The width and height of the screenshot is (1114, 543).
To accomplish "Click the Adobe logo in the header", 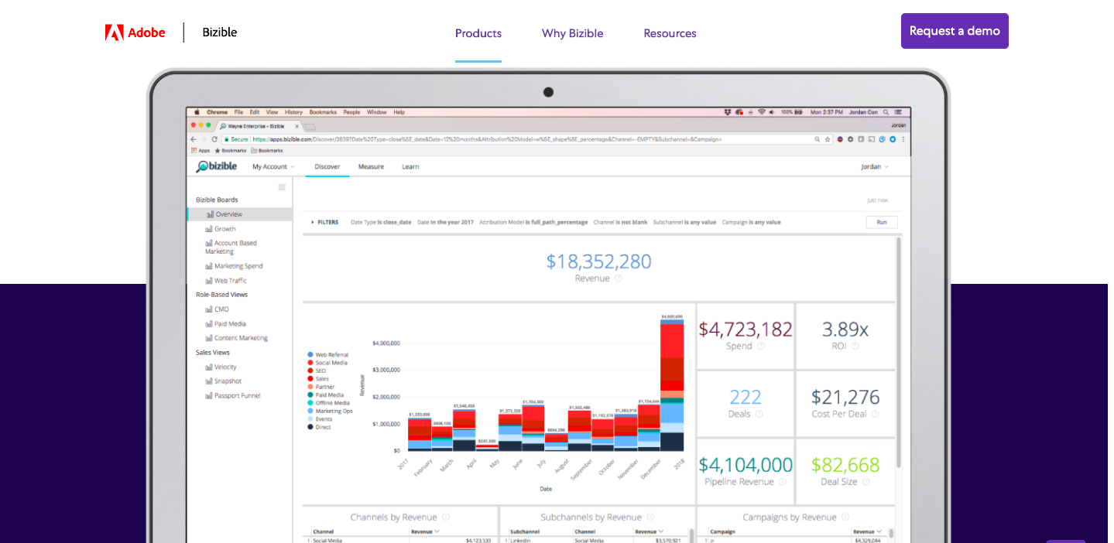I will [x=135, y=32].
